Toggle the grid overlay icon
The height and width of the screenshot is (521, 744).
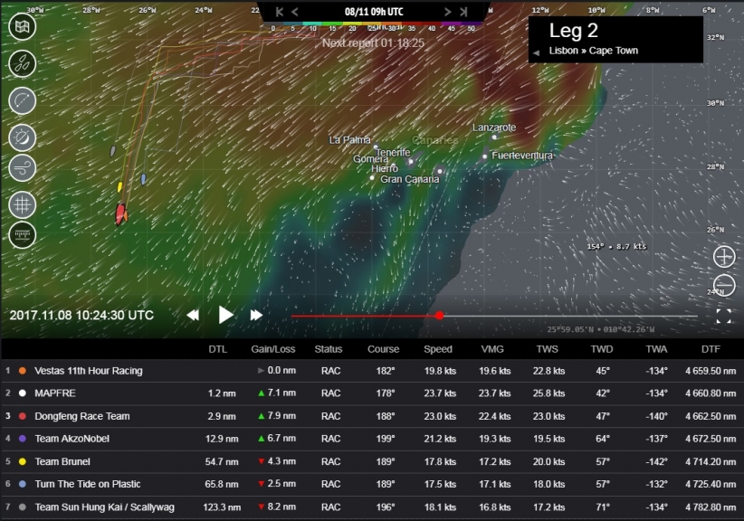click(x=22, y=204)
